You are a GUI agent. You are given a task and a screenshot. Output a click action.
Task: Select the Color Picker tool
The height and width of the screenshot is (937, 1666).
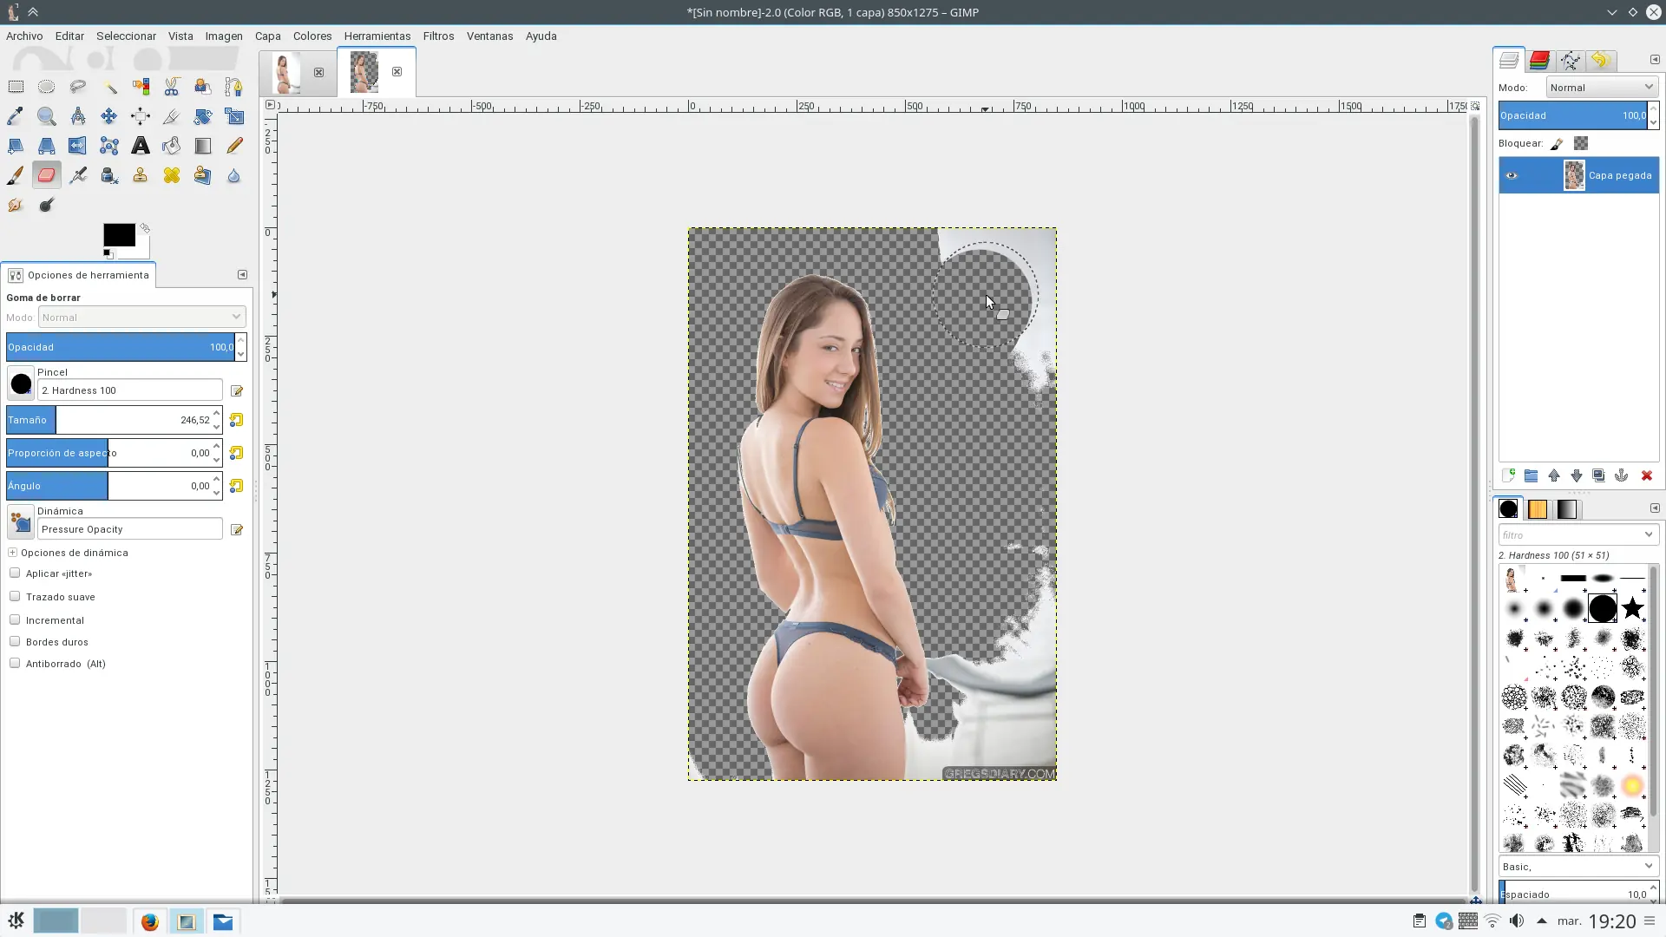click(16, 116)
